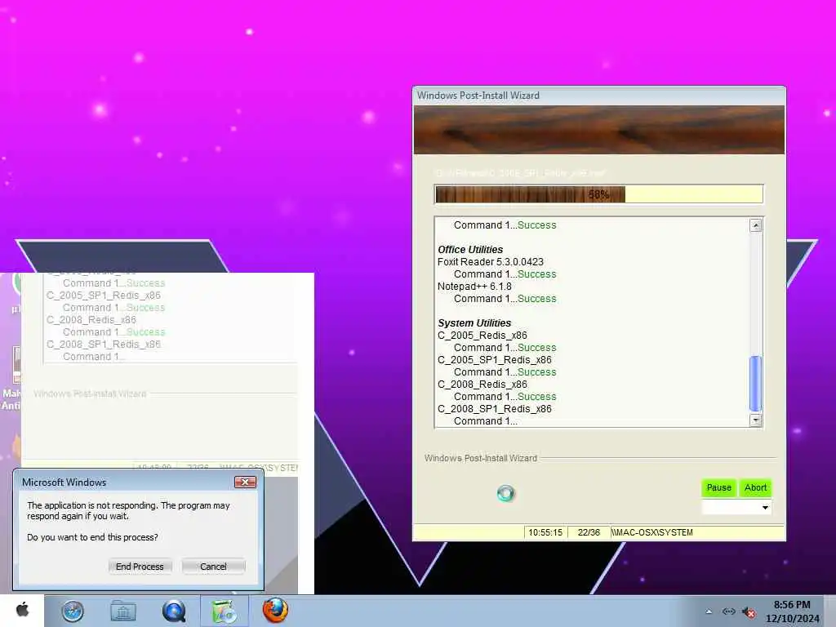Click 'C_2005_SP1_Redis_x86' in the faded ghost window
The width and height of the screenshot is (836, 627).
[104, 296]
